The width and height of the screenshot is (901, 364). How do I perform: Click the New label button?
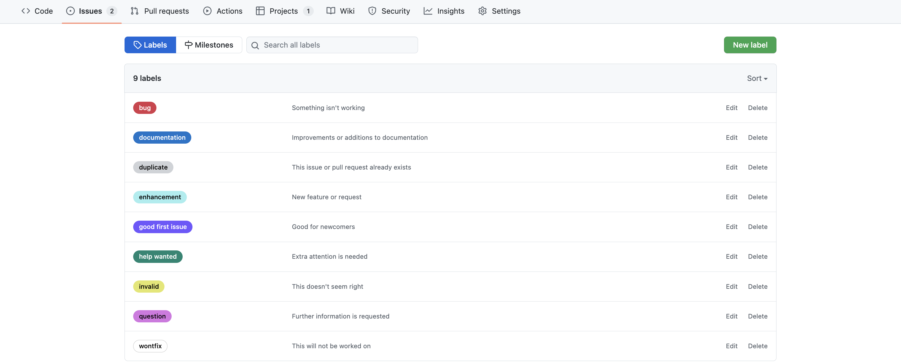[x=750, y=45]
